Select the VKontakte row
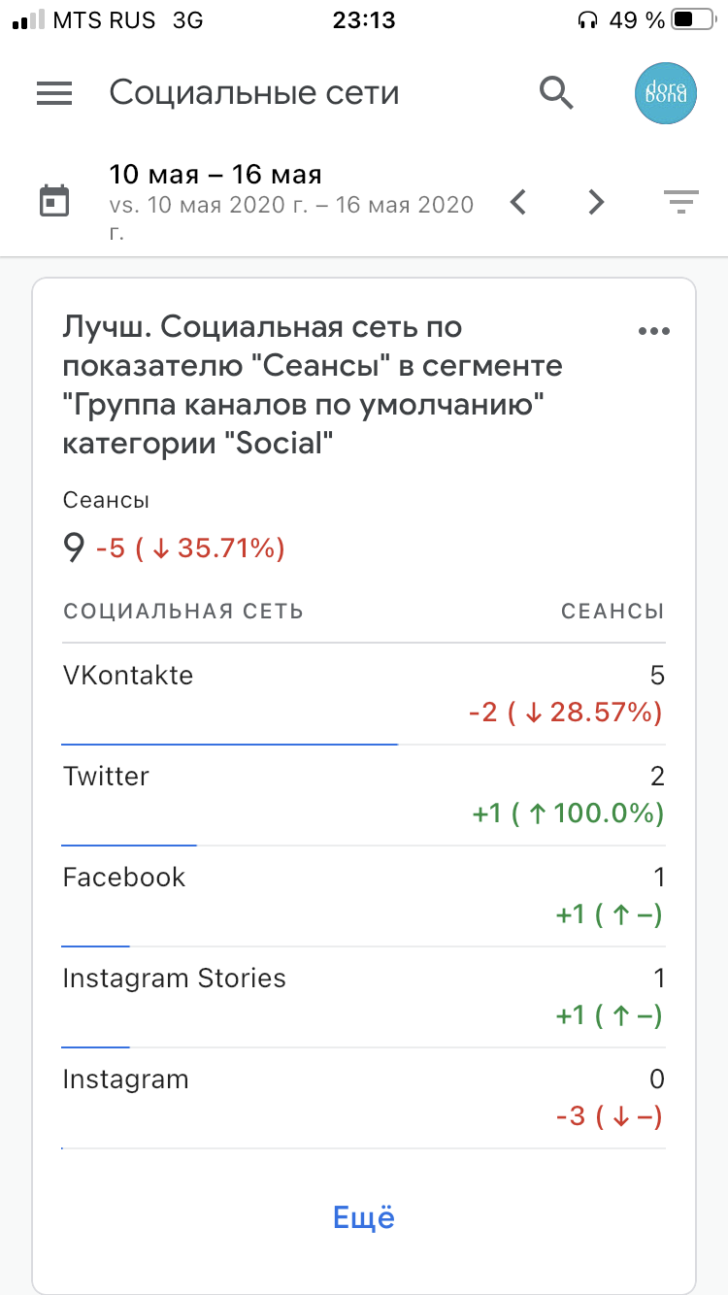The width and height of the screenshot is (728, 1295). [364, 694]
